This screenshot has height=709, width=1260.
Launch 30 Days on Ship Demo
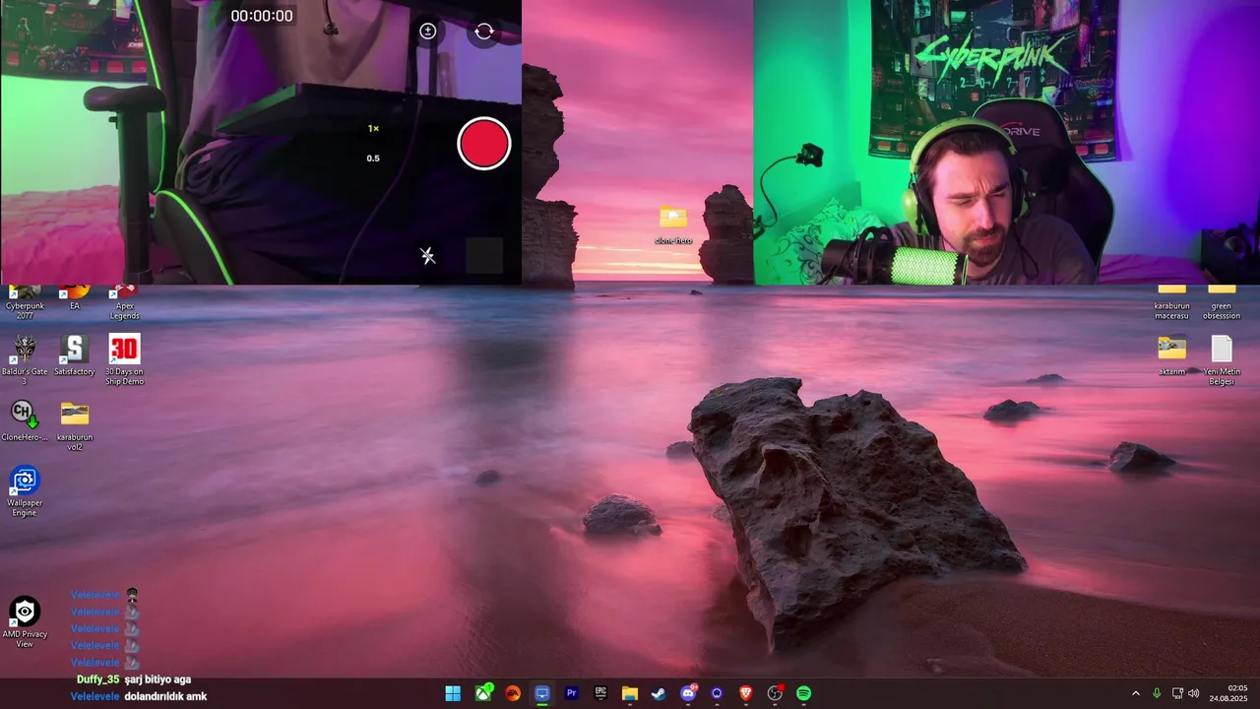(124, 359)
